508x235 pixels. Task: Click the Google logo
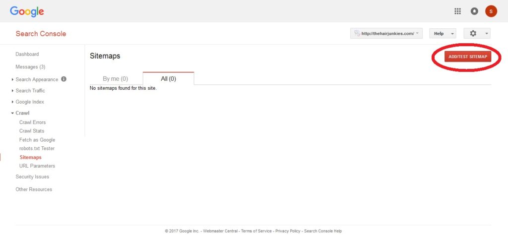(27, 12)
